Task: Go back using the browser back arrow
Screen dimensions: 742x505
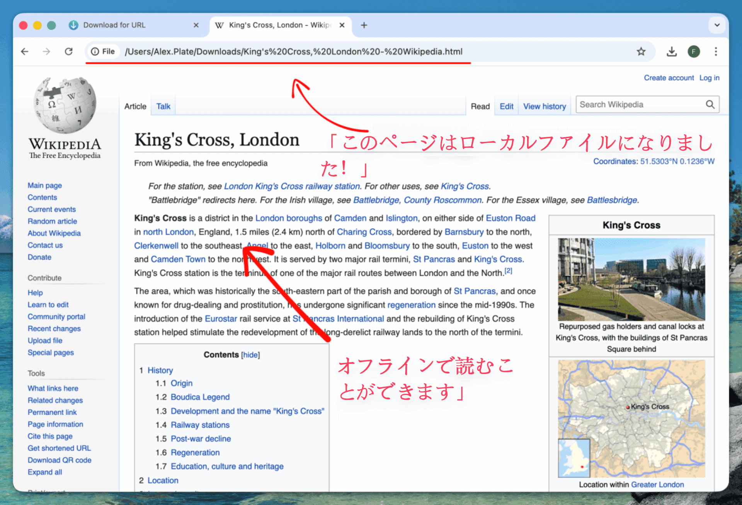Action: 25,51
